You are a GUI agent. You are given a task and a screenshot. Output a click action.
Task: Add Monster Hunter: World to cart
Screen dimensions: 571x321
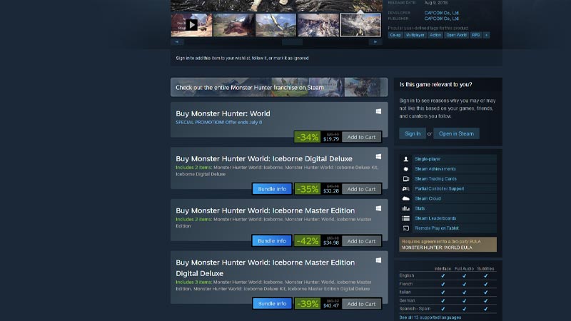coord(361,137)
